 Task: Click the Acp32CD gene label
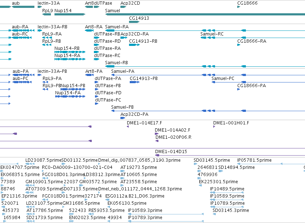[130, 3]
